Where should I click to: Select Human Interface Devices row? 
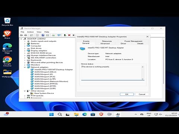[x=43, y=55]
